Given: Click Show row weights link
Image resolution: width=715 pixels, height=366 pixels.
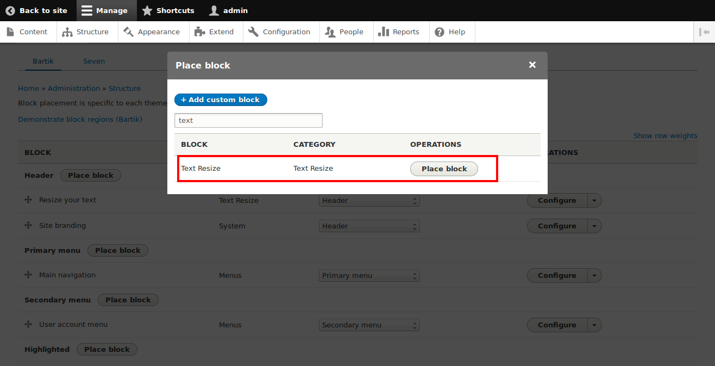Looking at the screenshot, I should [665, 136].
